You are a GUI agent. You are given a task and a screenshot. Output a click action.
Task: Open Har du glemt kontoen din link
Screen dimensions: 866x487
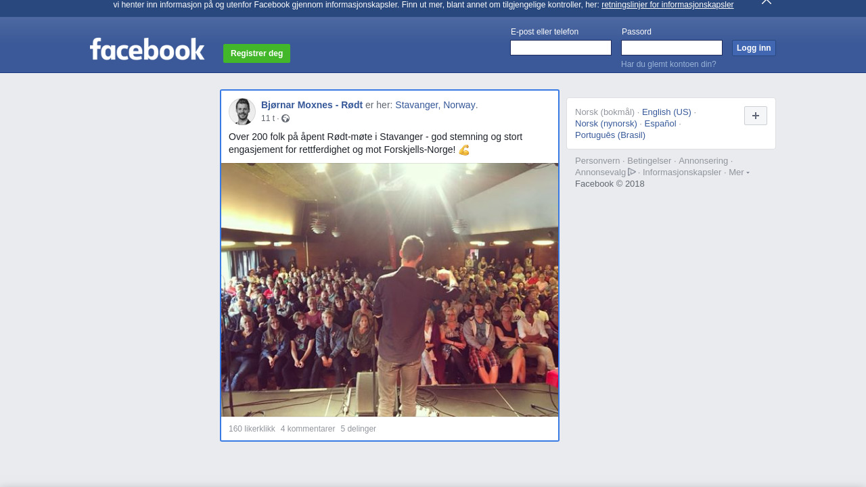click(x=668, y=64)
